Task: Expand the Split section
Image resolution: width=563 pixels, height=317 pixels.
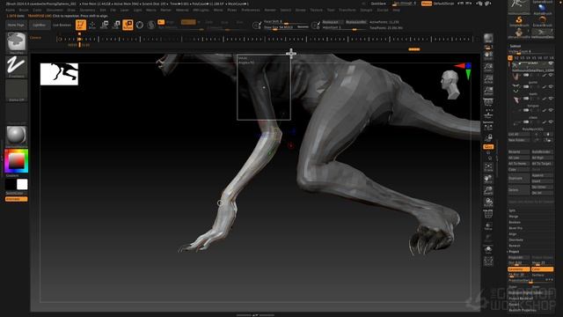Action: (x=512, y=210)
